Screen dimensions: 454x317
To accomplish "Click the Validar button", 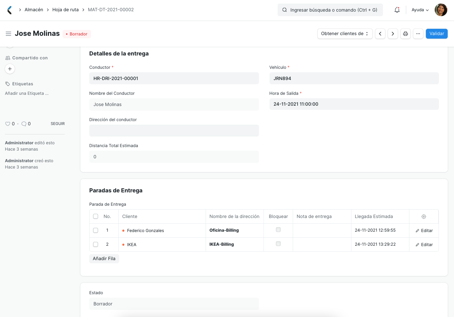I will [x=436, y=34].
